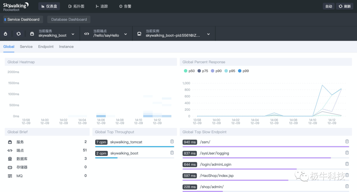Click the 刷新 refresh button
Screen dimensions: 357x192
[345, 6]
